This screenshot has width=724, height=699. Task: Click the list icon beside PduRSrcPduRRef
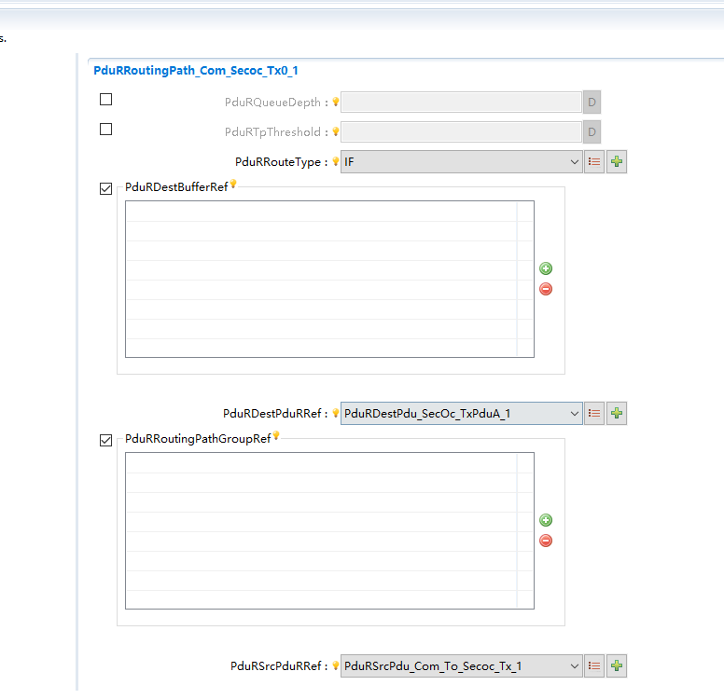(x=594, y=665)
